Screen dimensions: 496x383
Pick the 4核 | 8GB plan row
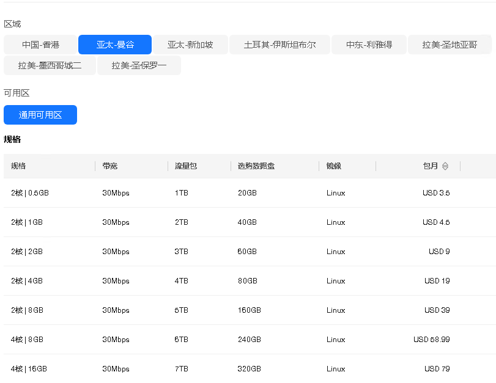27,340
